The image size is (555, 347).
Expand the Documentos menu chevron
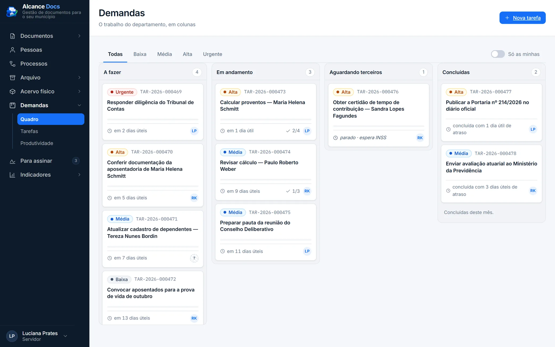click(x=79, y=36)
